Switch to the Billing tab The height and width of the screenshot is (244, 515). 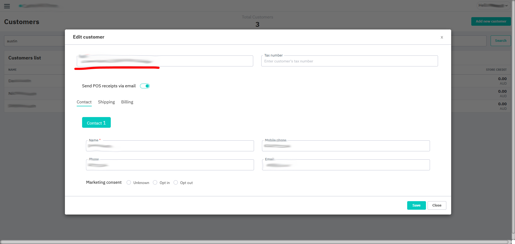click(127, 102)
